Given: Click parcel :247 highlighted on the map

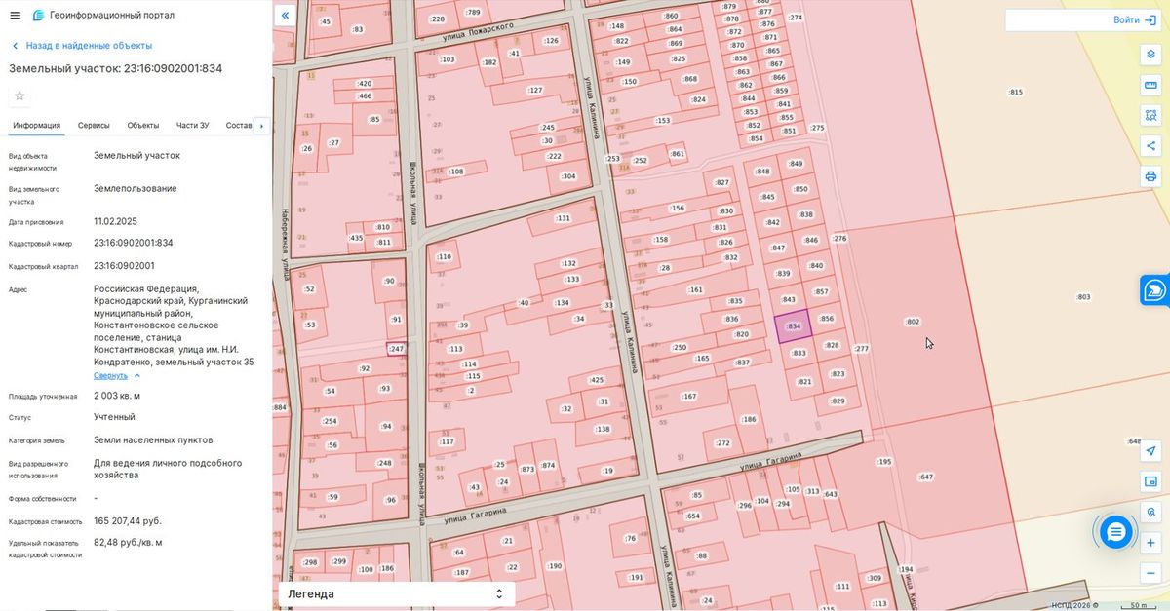Looking at the screenshot, I should [x=396, y=348].
